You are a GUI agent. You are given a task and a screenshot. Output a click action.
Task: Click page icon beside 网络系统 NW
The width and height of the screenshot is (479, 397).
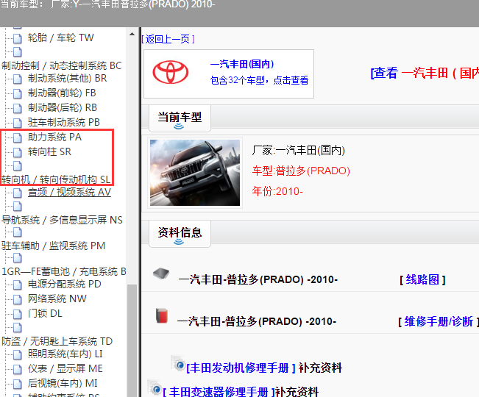18,299
